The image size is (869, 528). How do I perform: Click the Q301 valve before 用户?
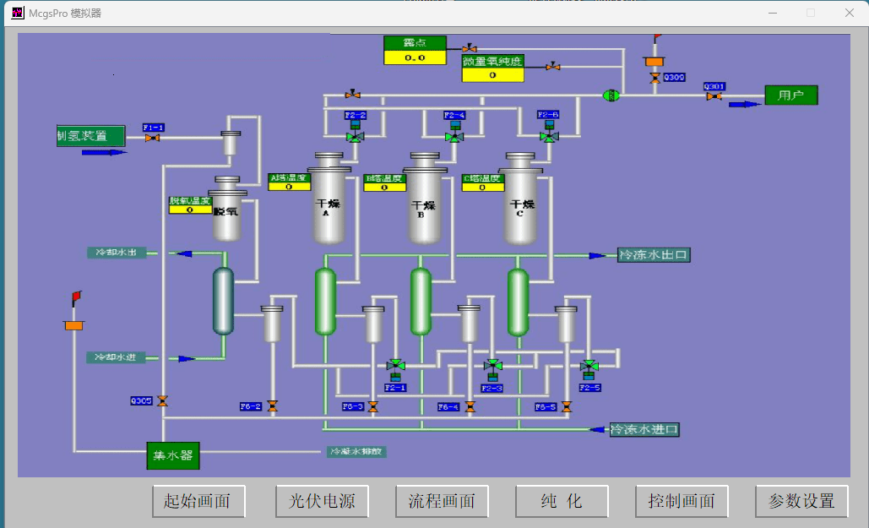coord(714,96)
